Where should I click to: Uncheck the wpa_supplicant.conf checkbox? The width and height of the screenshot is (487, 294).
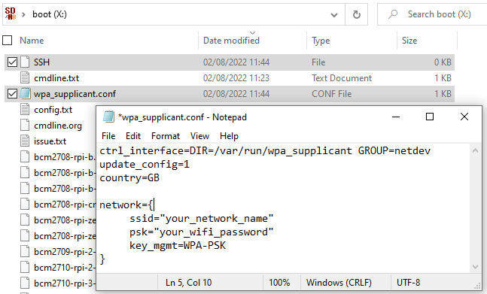coord(12,94)
